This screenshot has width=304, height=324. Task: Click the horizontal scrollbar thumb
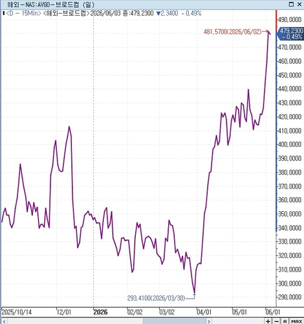coord(175,321)
